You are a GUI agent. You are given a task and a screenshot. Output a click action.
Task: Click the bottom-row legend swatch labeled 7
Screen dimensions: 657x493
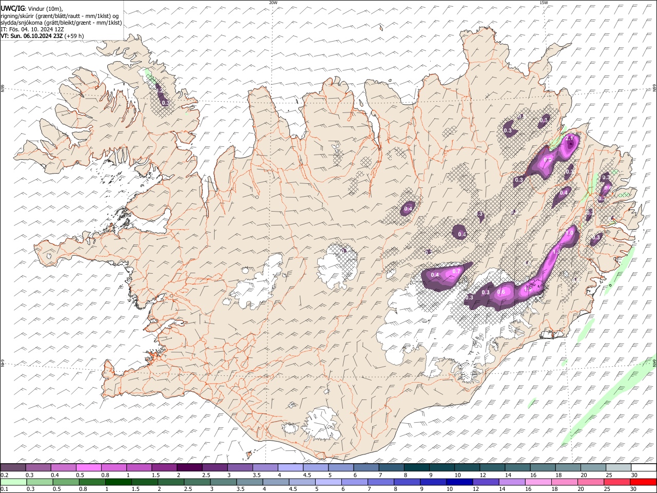(x=380, y=482)
